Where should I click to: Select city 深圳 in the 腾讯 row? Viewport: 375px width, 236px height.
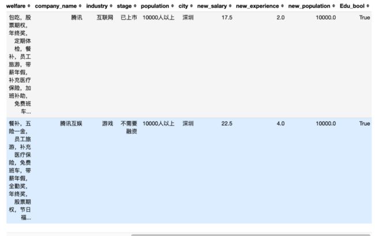click(188, 17)
